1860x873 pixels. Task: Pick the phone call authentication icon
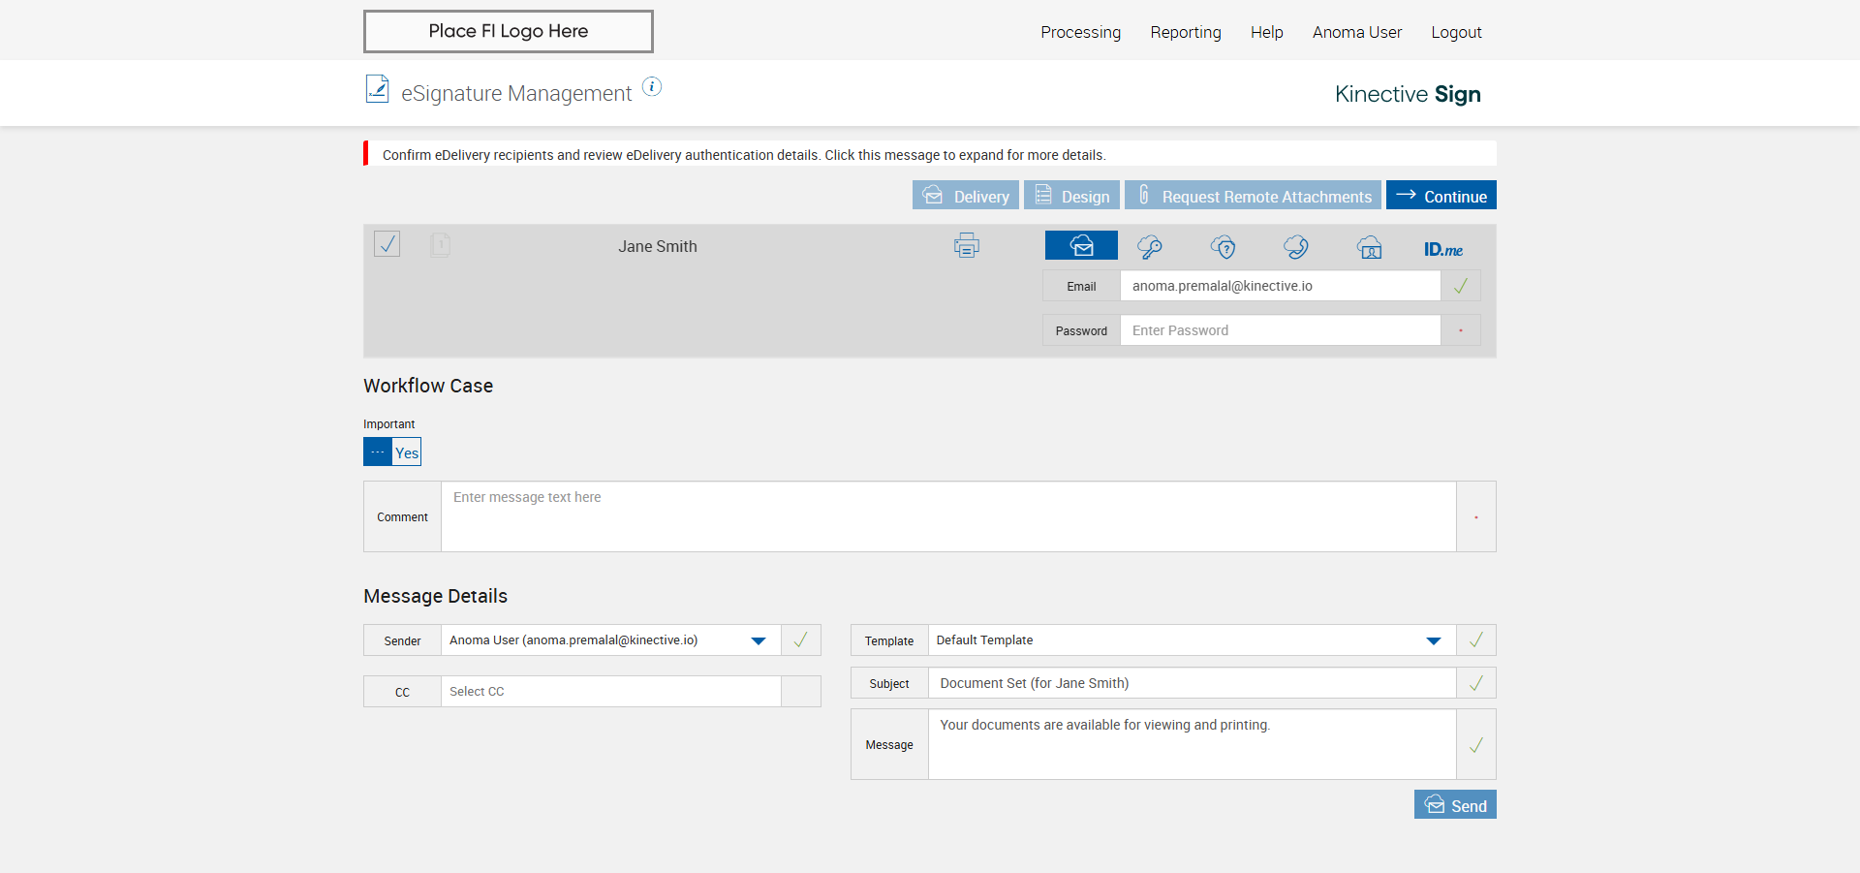(x=1296, y=247)
